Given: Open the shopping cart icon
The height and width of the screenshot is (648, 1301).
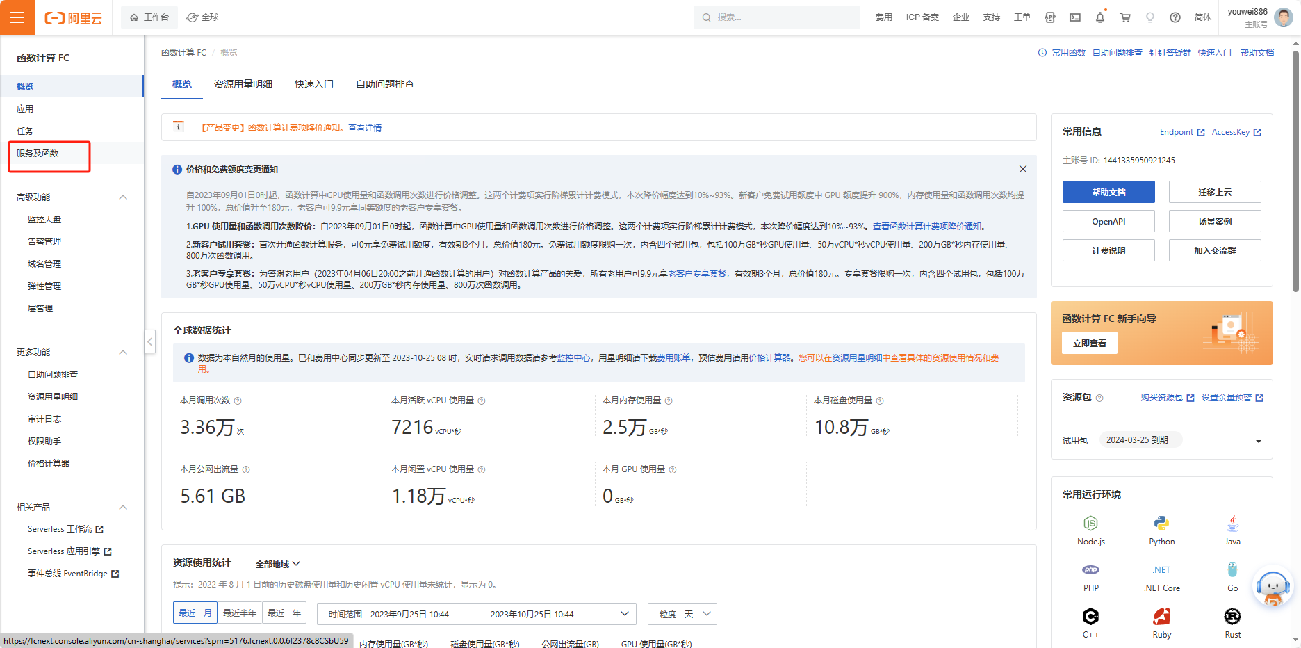Looking at the screenshot, I should point(1125,17).
